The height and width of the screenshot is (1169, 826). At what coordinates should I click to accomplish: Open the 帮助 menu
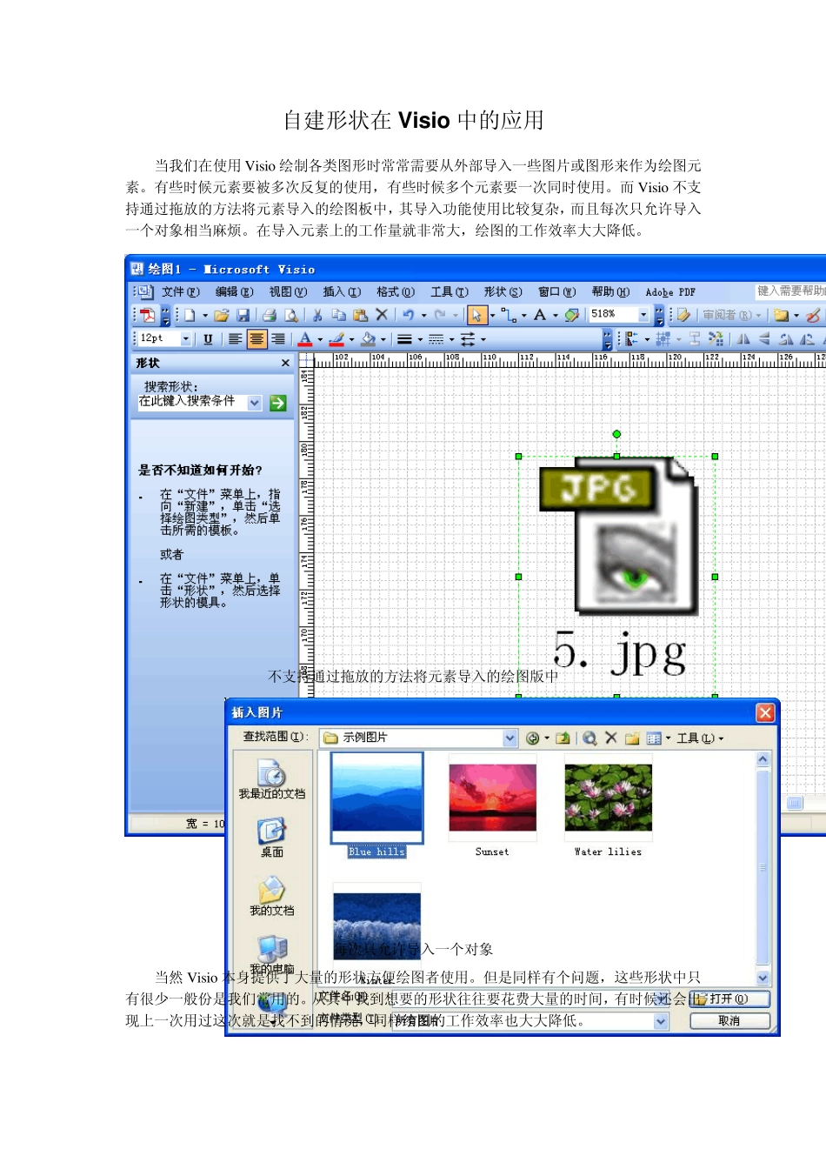coord(610,292)
